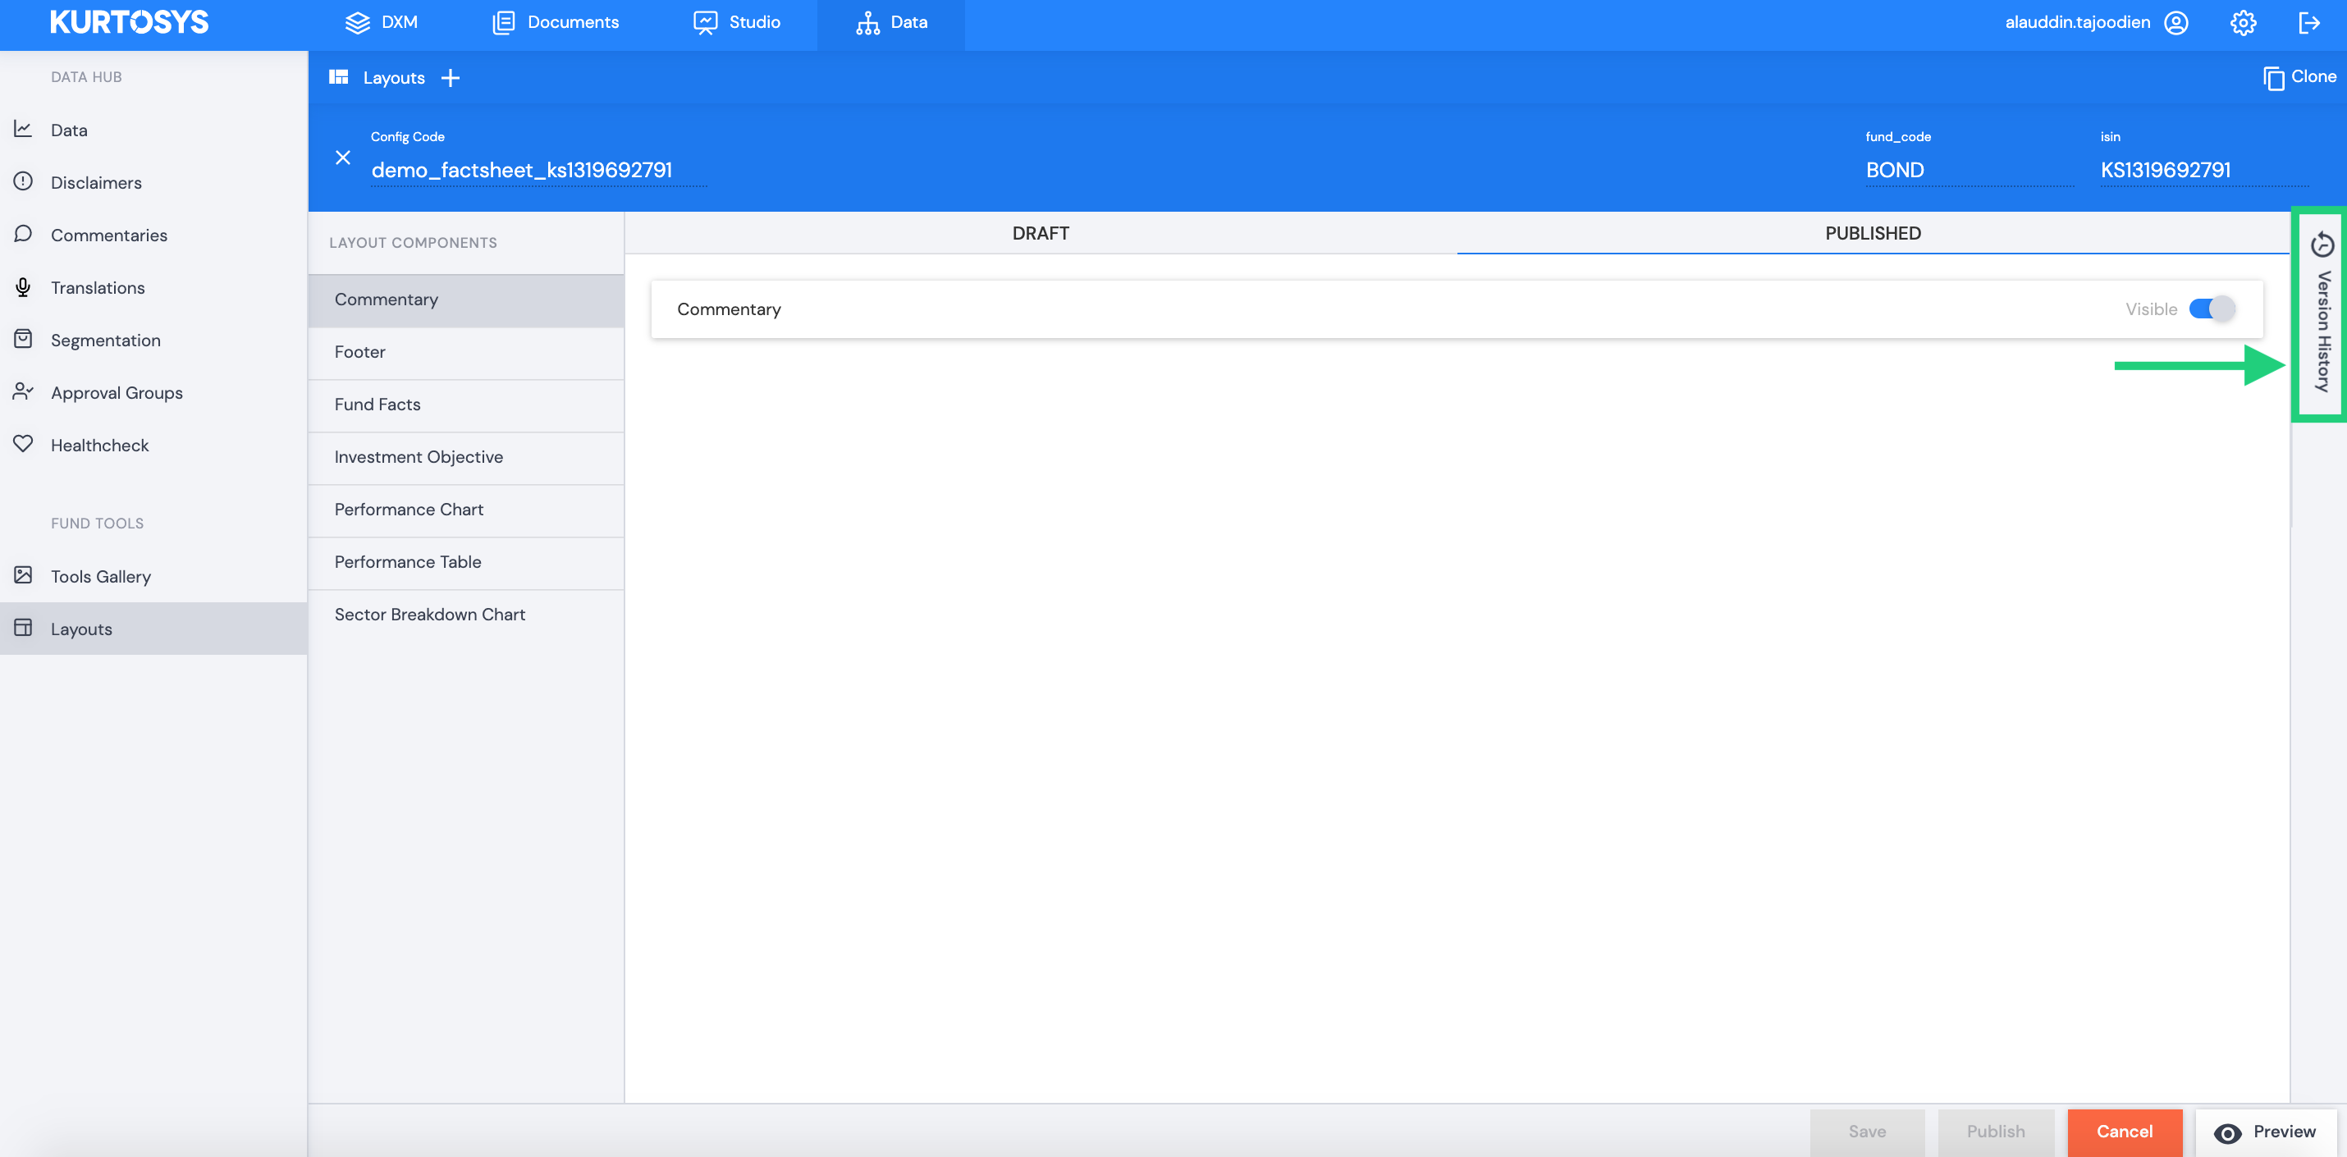Viewport: 2347px width, 1157px height.
Task: Select the Performance Chart component
Action: [465, 510]
